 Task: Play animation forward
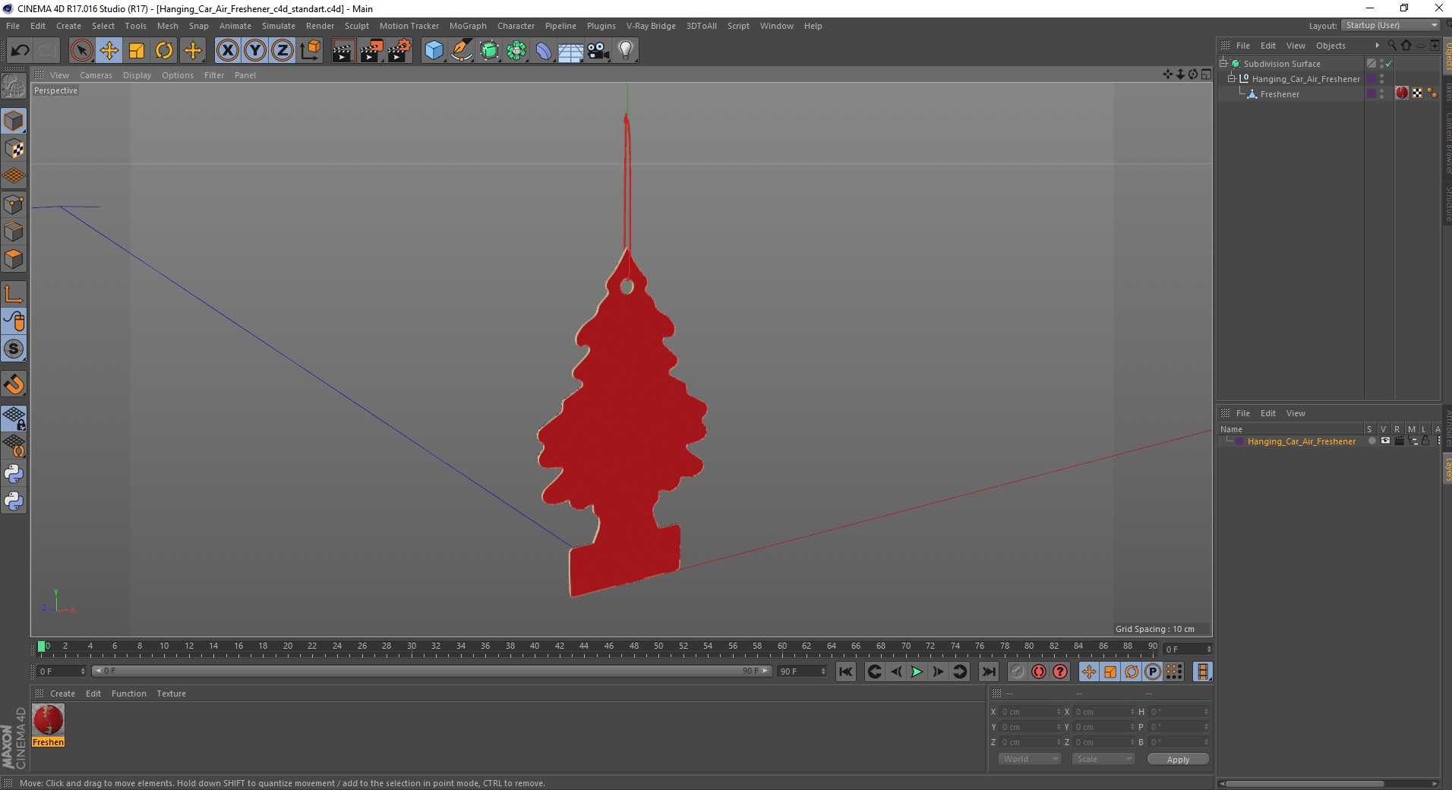click(x=917, y=671)
